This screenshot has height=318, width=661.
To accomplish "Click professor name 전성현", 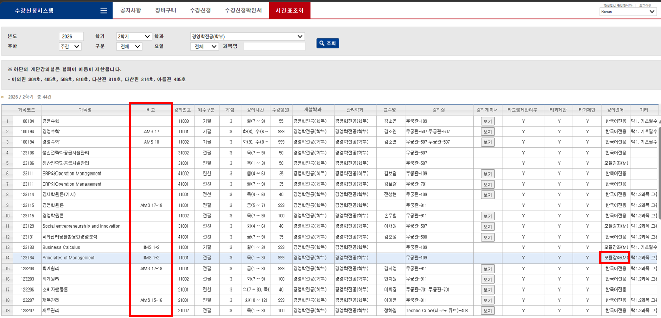I will tap(390, 195).
